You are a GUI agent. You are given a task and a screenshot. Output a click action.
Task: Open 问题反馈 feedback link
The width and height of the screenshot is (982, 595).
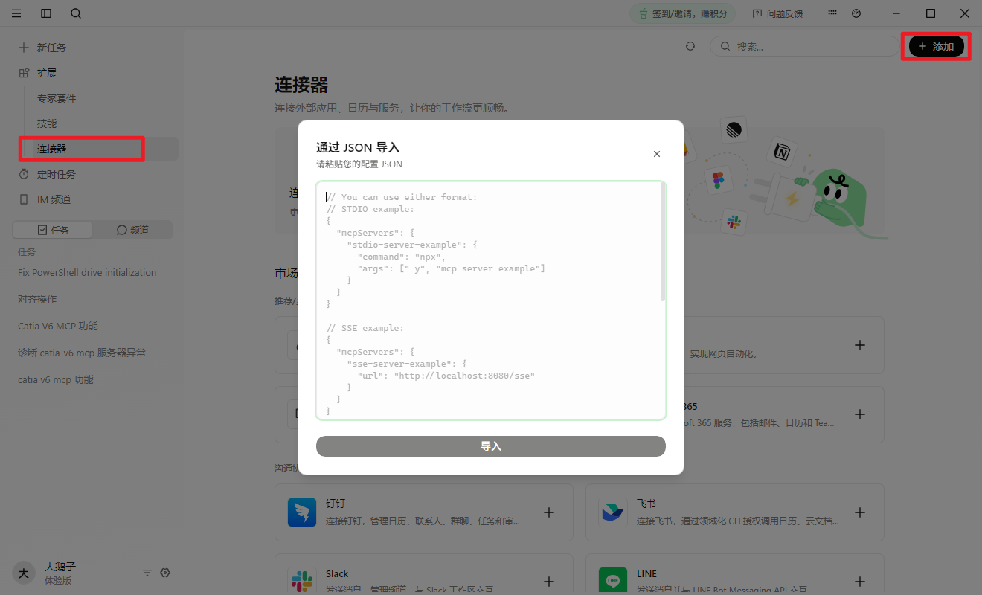tap(777, 13)
